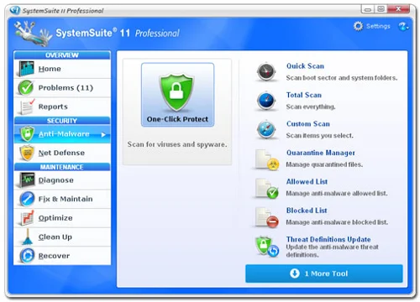This screenshot has height=302, width=420.
Task: Click the Quarantine Manager biohazard file icon
Action: pyautogui.click(x=266, y=159)
